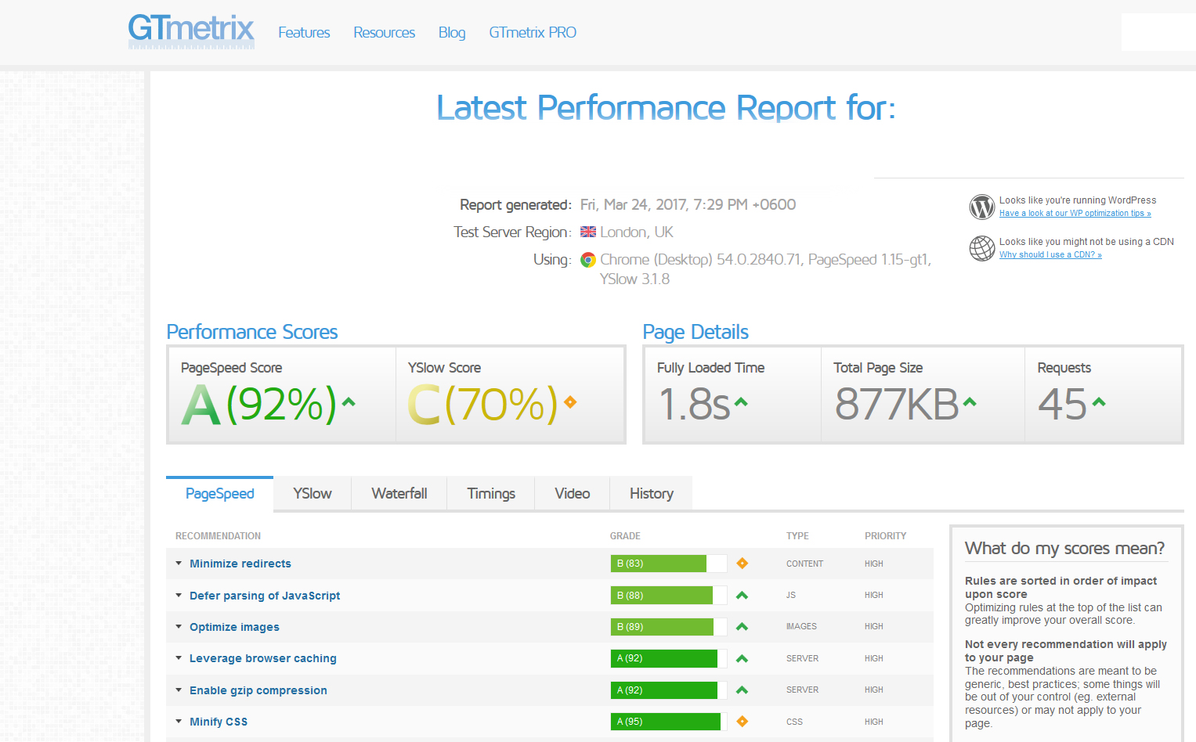Image resolution: width=1196 pixels, height=742 pixels.
Task: Open the Features menu in header
Action: [x=304, y=33]
